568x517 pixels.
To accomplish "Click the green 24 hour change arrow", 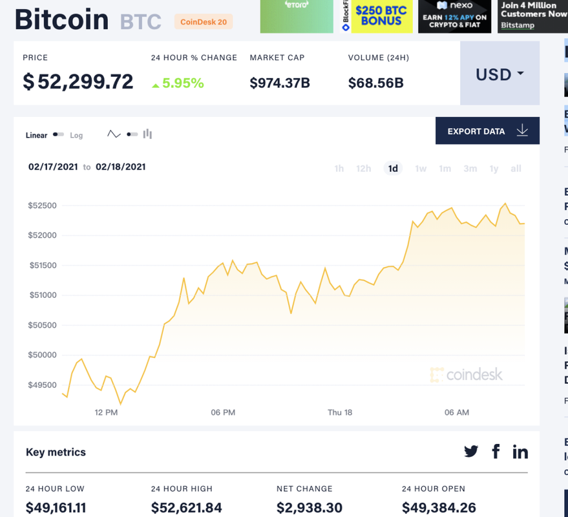I will click(155, 85).
